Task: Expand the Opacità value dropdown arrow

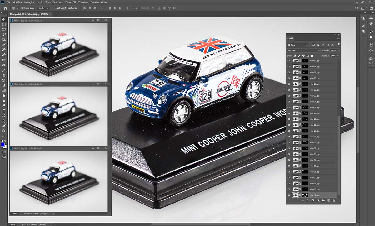Action: [338, 50]
